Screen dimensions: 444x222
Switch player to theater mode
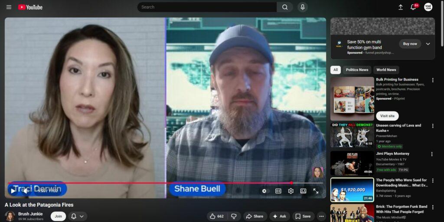click(x=303, y=191)
